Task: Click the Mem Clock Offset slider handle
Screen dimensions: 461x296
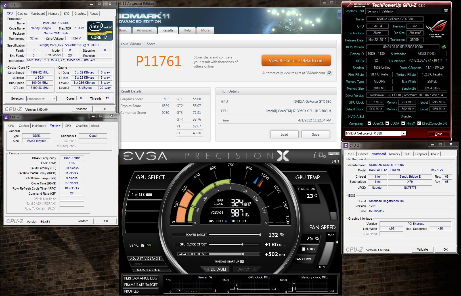Action: tap(242, 254)
